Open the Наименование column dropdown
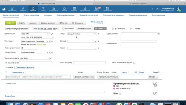Viewport: 186px width, 105px height. [18, 72]
